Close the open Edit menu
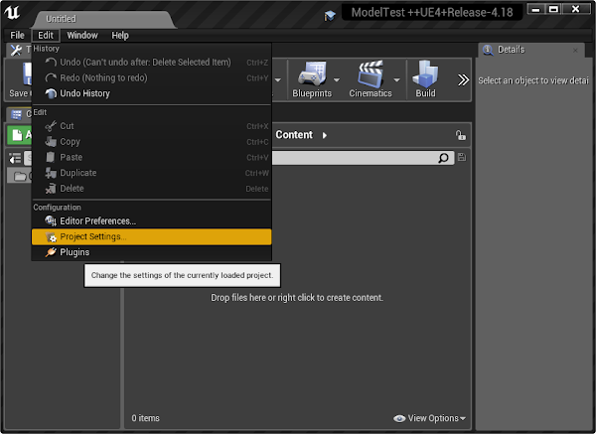Viewport: 596px width, 434px height. pyautogui.click(x=46, y=36)
